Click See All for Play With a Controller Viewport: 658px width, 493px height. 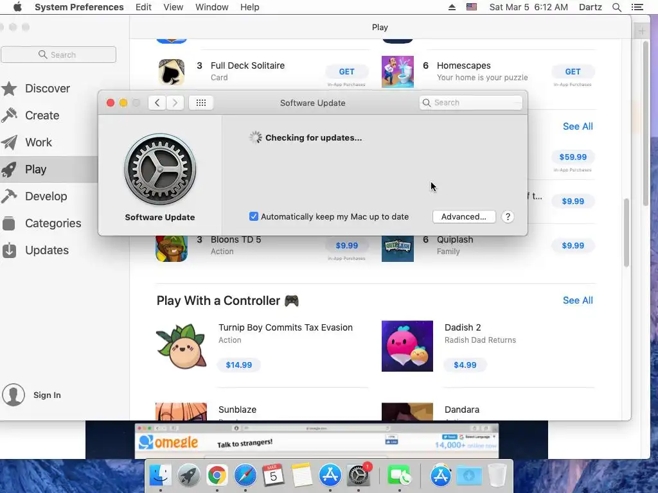click(578, 300)
